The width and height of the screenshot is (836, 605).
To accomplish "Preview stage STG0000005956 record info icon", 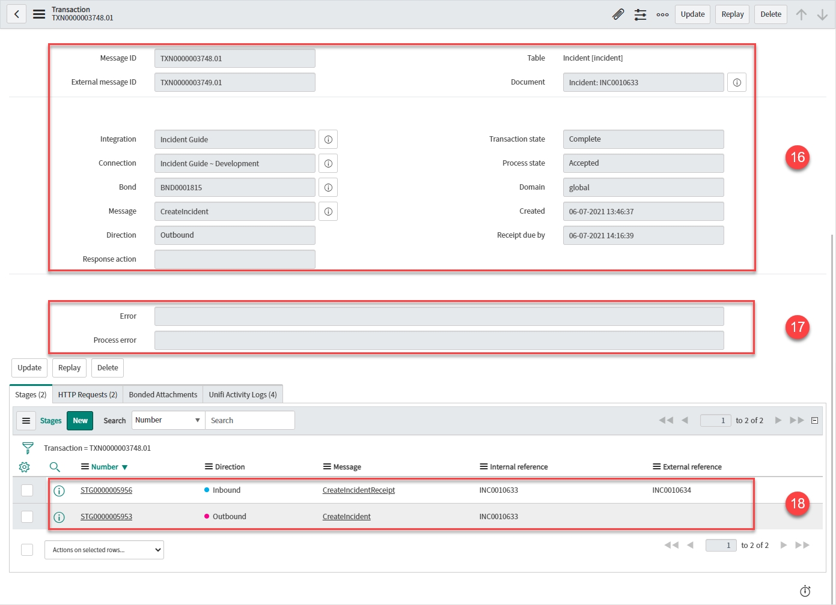I will (59, 491).
